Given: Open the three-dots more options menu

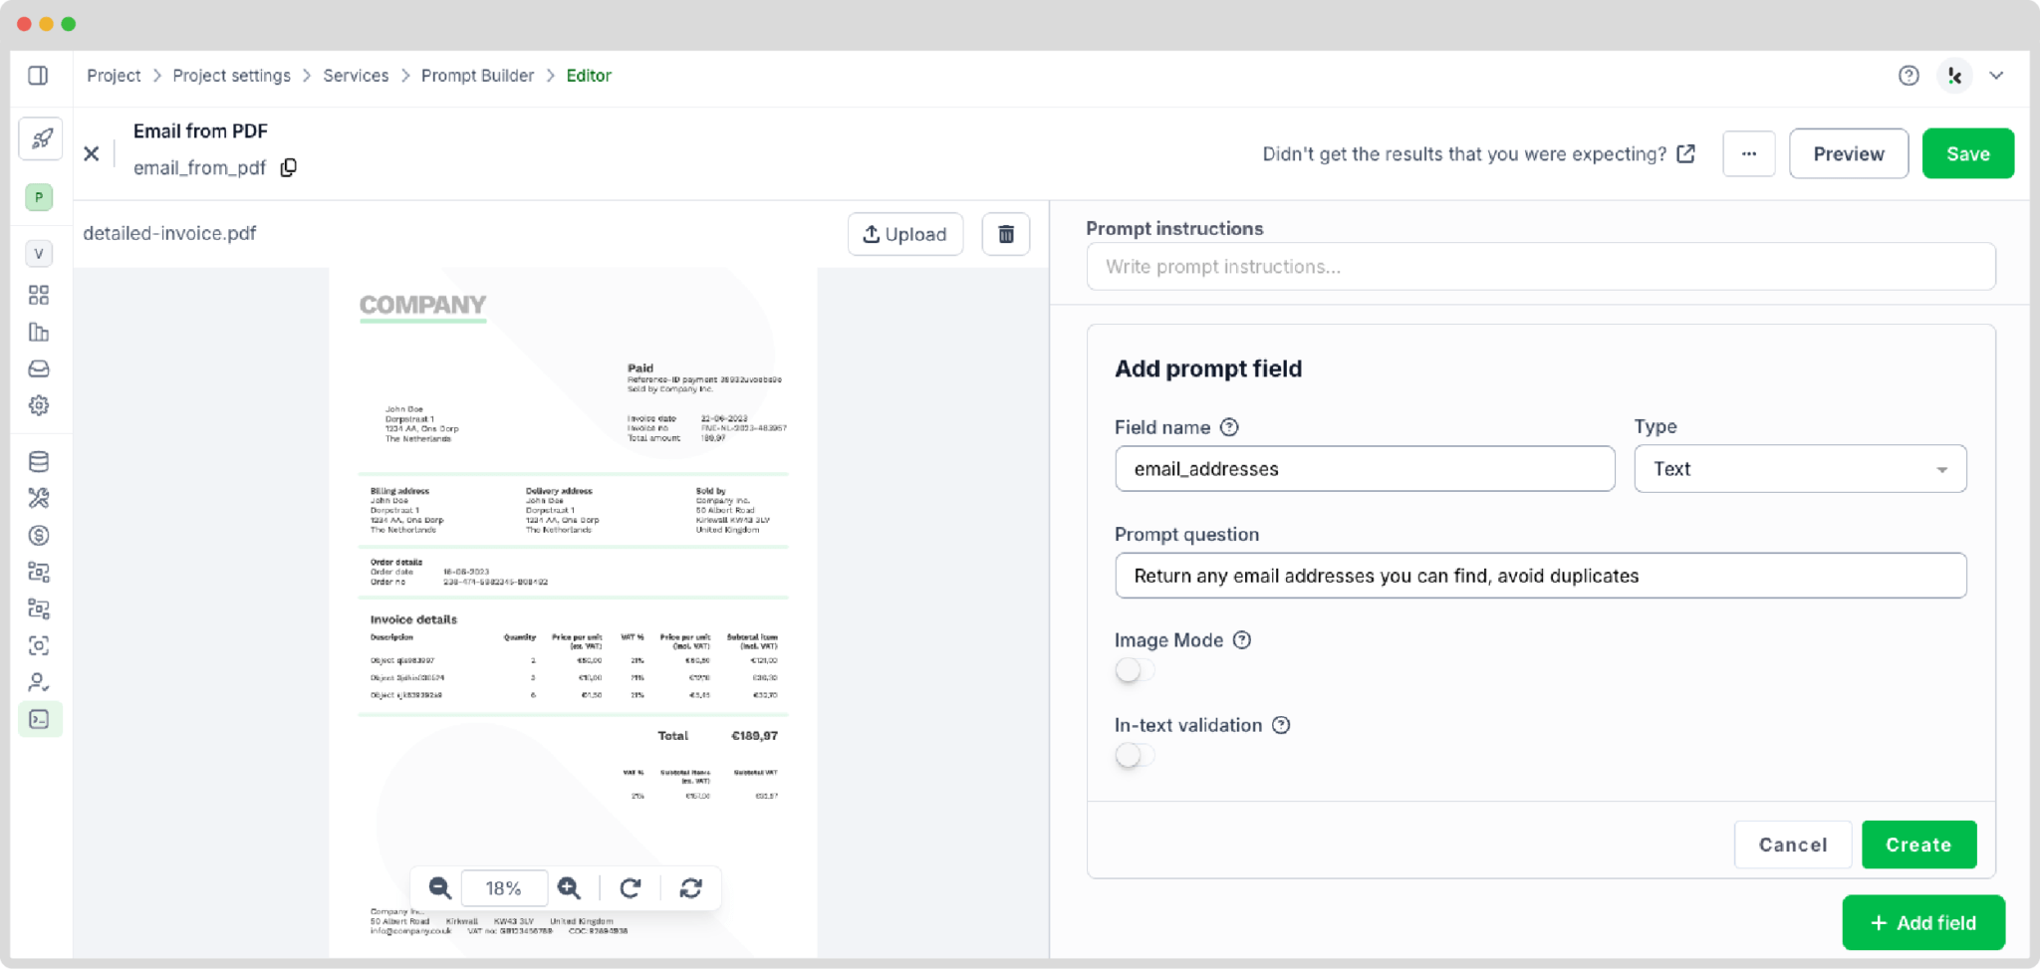Looking at the screenshot, I should tap(1749, 153).
